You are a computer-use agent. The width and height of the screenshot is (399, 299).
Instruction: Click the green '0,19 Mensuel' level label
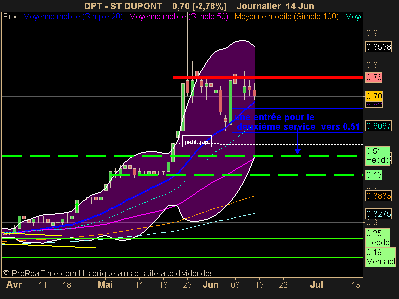point(380,257)
